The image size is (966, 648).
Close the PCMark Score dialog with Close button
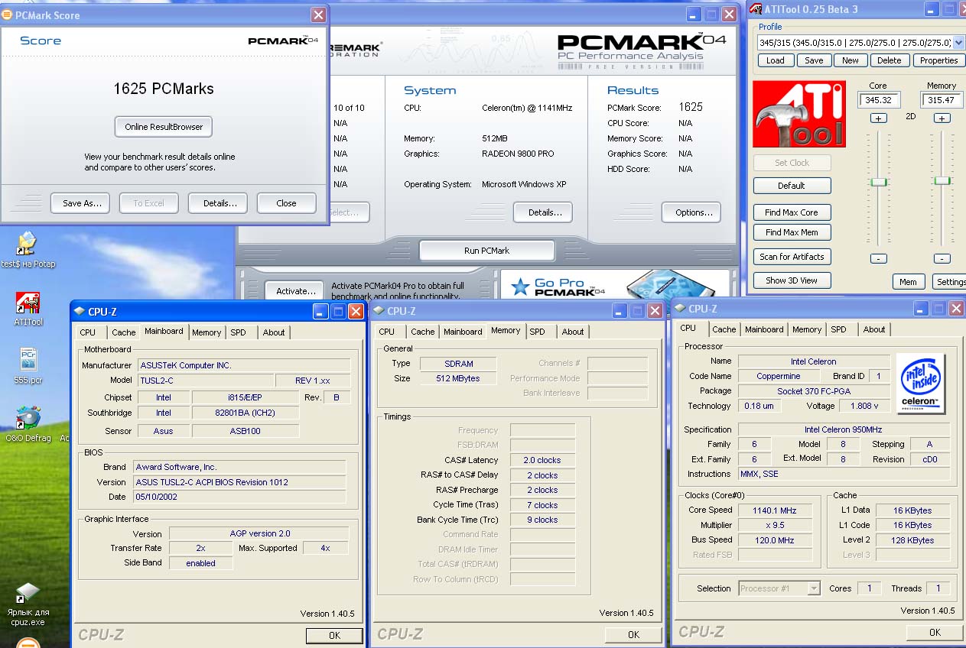pyautogui.click(x=286, y=203)
